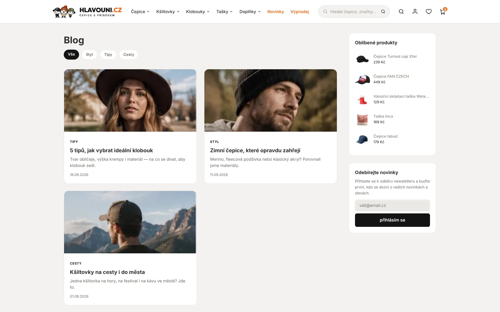Open the user account icon
500x312 pixels.
pos(415,12)
